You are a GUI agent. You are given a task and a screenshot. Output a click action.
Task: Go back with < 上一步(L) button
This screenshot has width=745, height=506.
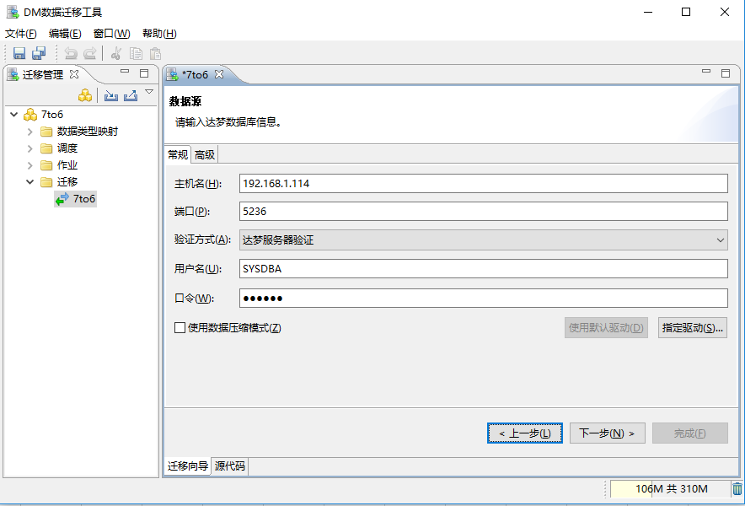525,433
